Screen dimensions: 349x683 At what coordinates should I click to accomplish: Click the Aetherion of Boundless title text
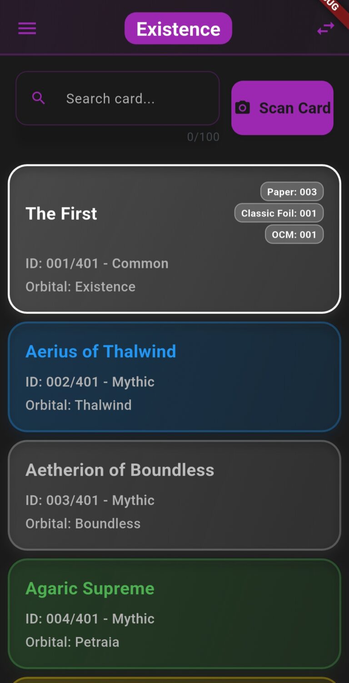coord(120,470)
